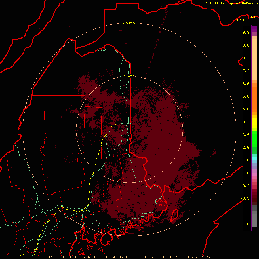Click the 1.8 scale label

[246, 160]
